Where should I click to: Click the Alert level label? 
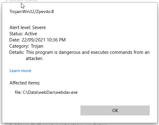(20, 28)
